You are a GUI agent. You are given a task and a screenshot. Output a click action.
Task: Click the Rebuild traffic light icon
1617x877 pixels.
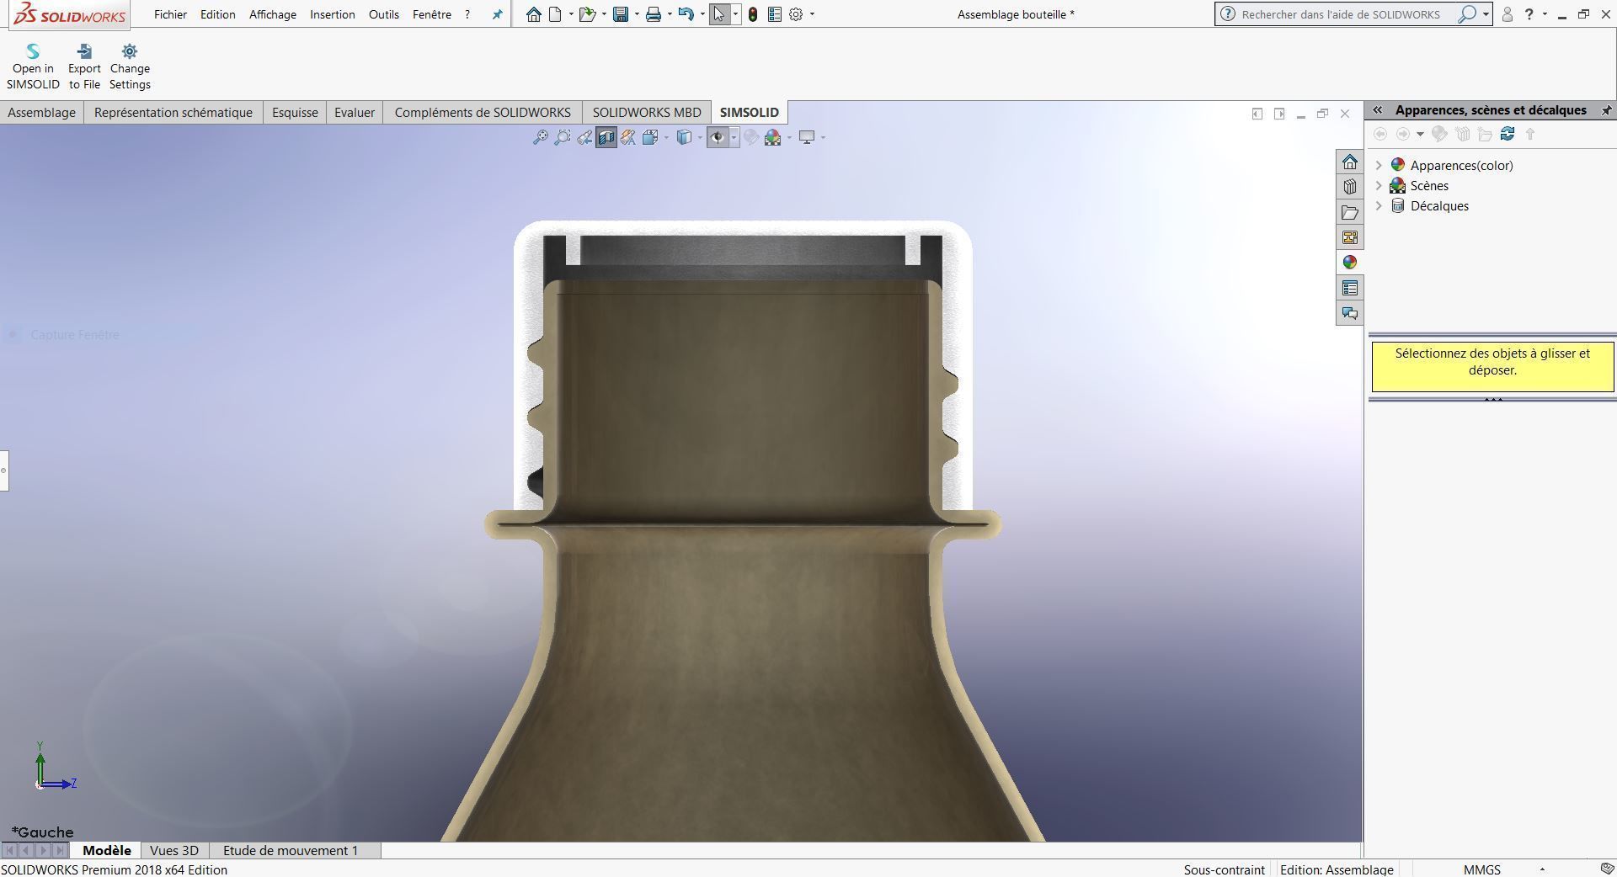[x=753, y=14]
